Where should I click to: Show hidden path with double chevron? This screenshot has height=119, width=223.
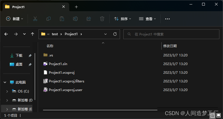48,34
